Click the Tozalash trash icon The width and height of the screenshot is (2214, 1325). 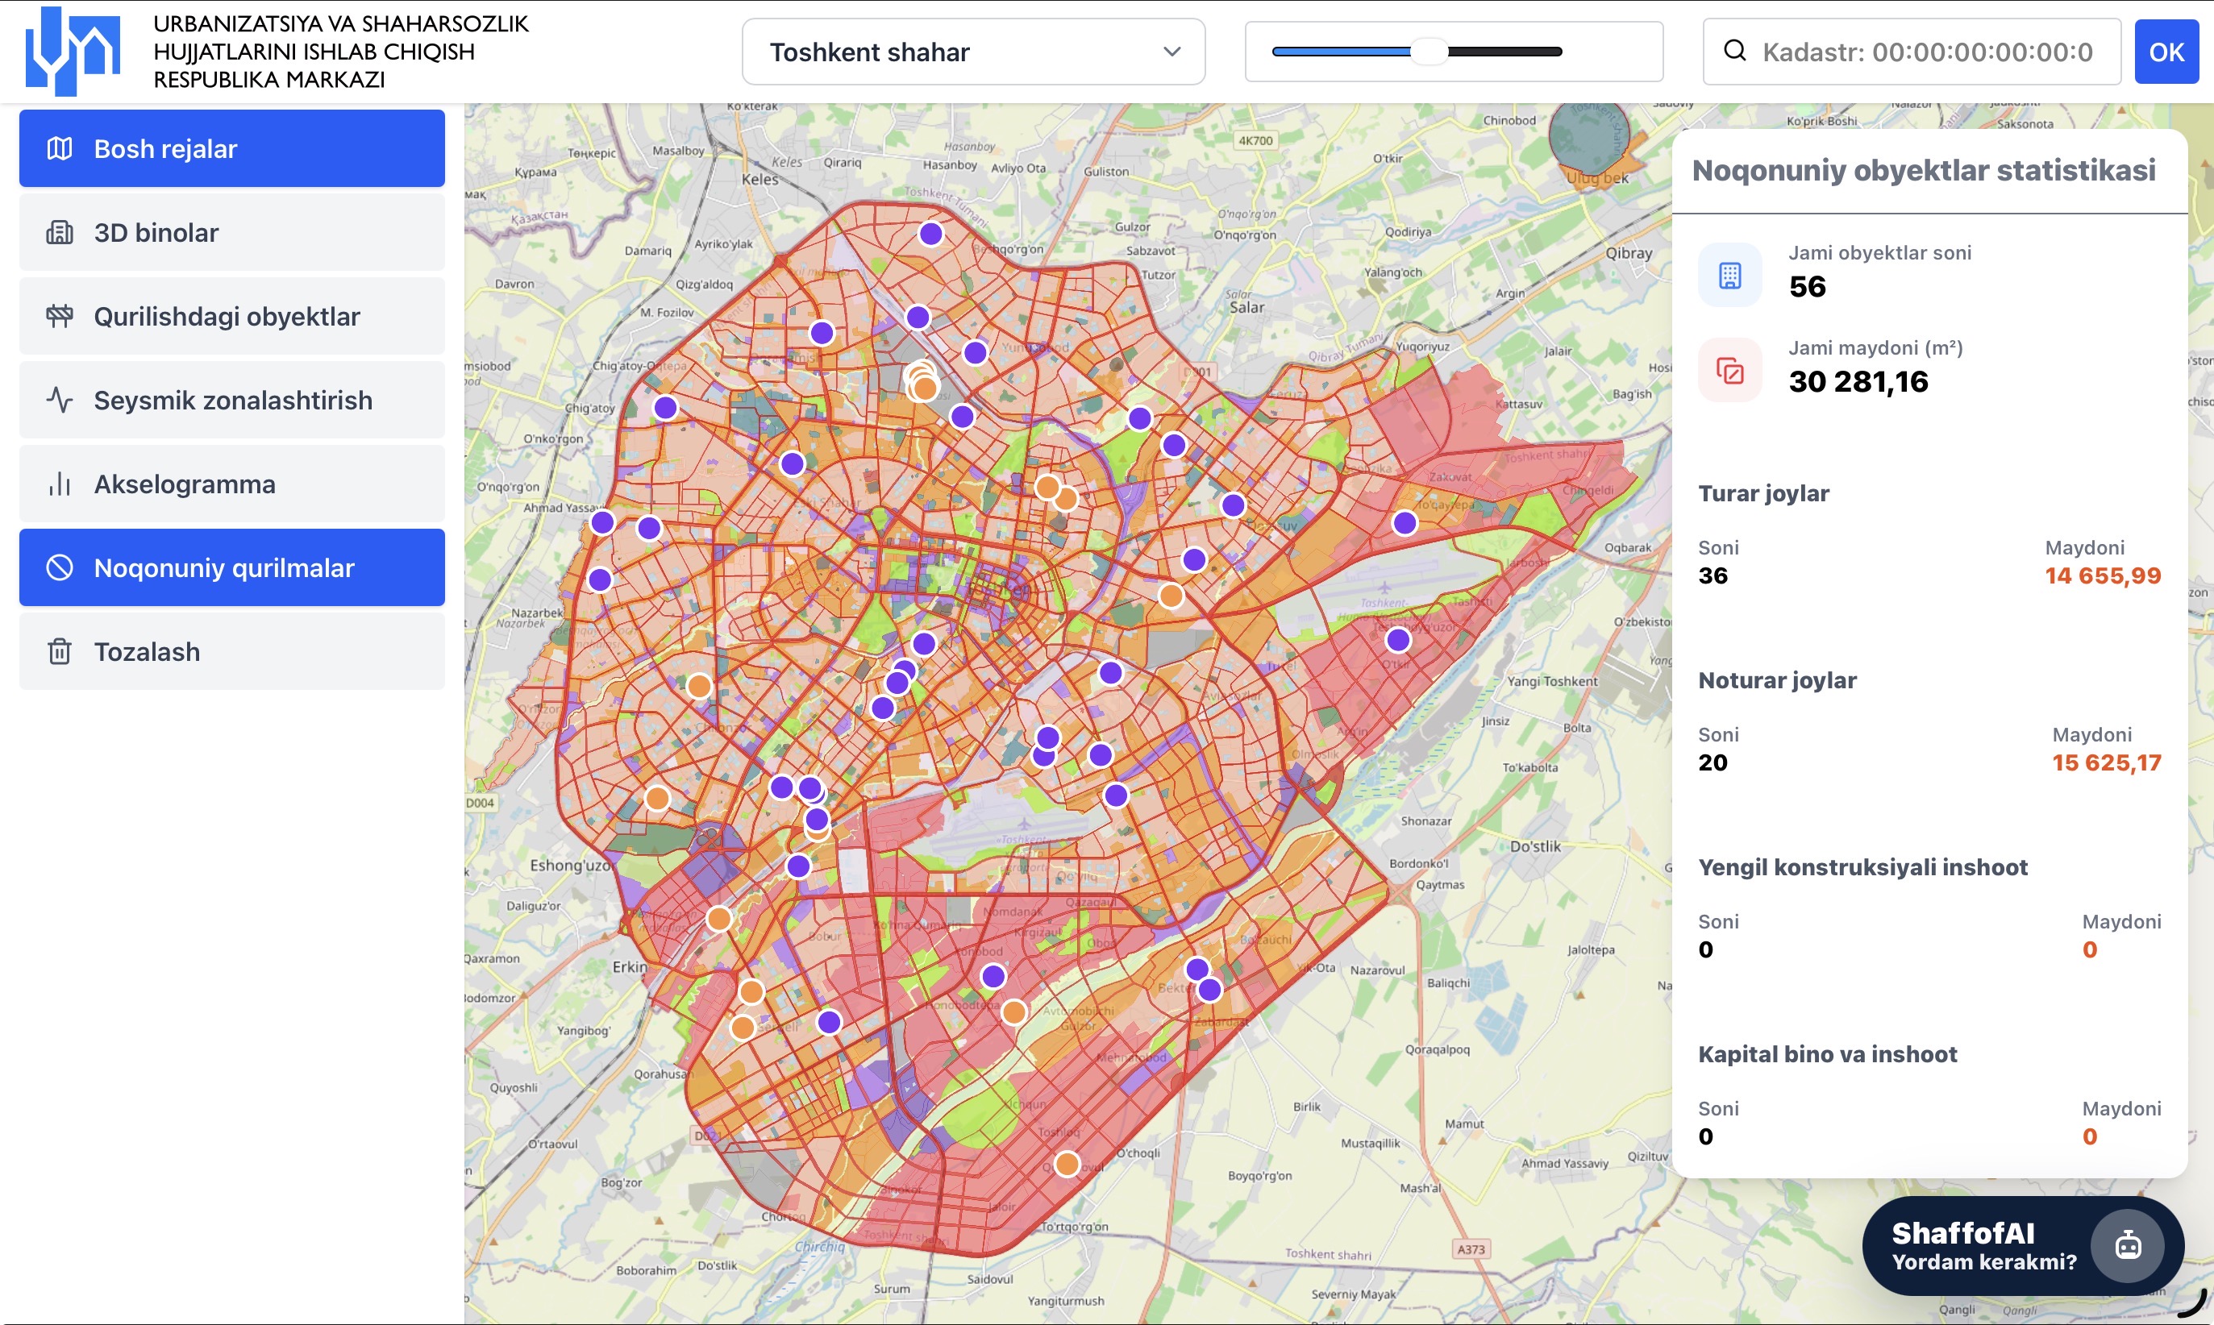point(59,652)
